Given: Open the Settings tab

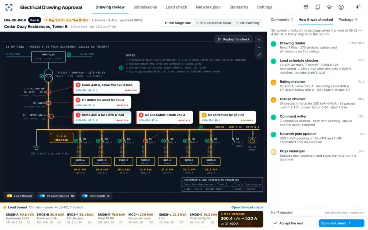Looking at the screenshot, I should point(265,7).
